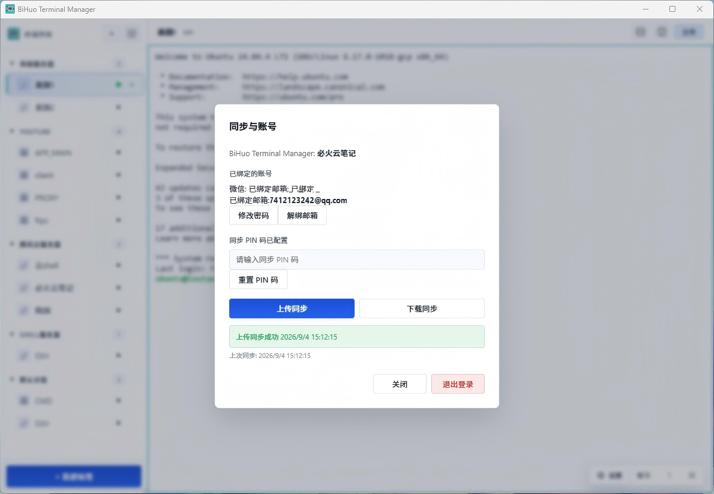Click the blue button at the sidebar bottom
The image size is (714, 494).
tap(74, 476)
